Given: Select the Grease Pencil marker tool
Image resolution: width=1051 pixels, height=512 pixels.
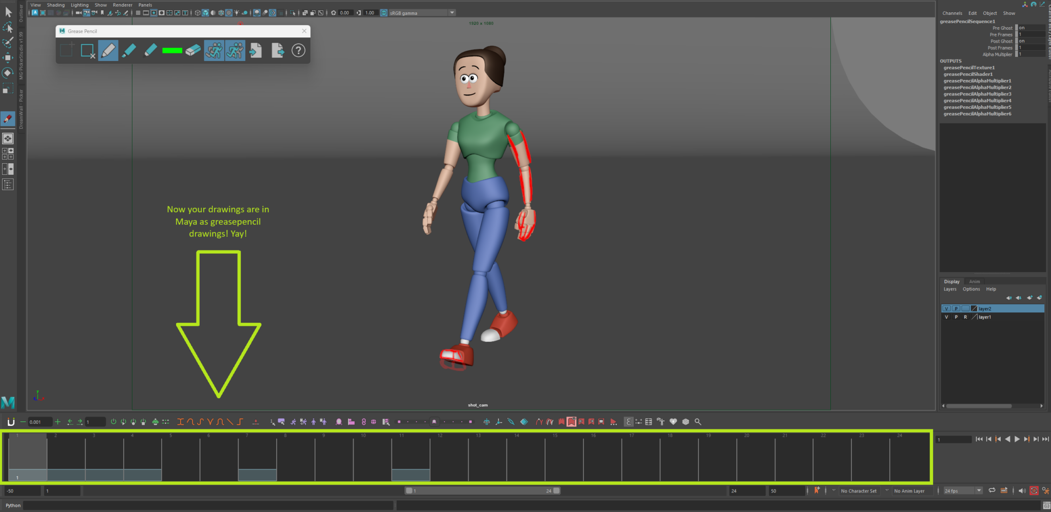Looking at the screenshot, I should (129, 50).
